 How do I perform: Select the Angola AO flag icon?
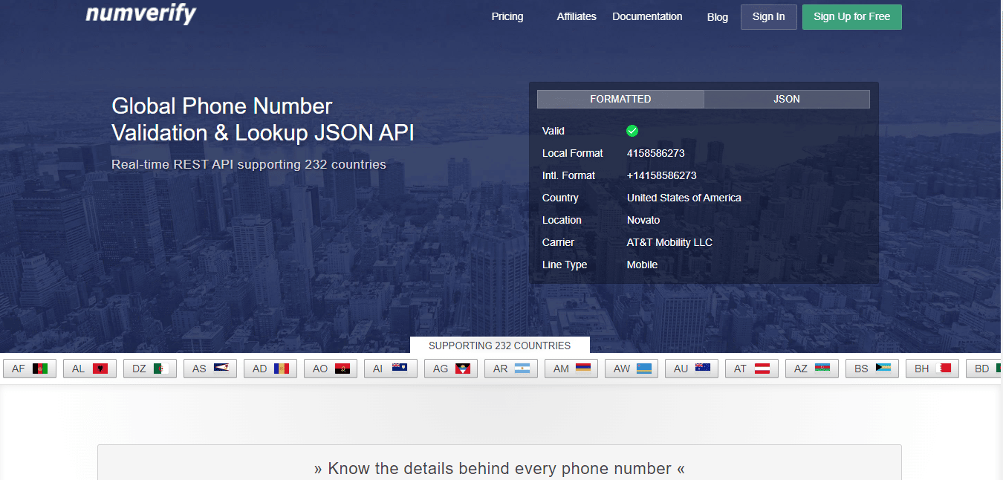click(342, 368)
